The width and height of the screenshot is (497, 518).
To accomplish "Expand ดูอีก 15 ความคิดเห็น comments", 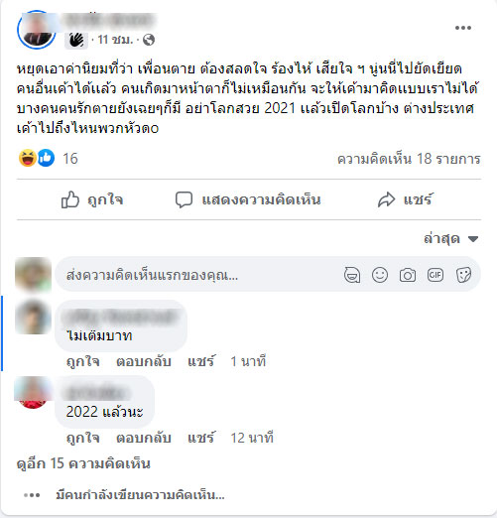I will coord(83,463).
